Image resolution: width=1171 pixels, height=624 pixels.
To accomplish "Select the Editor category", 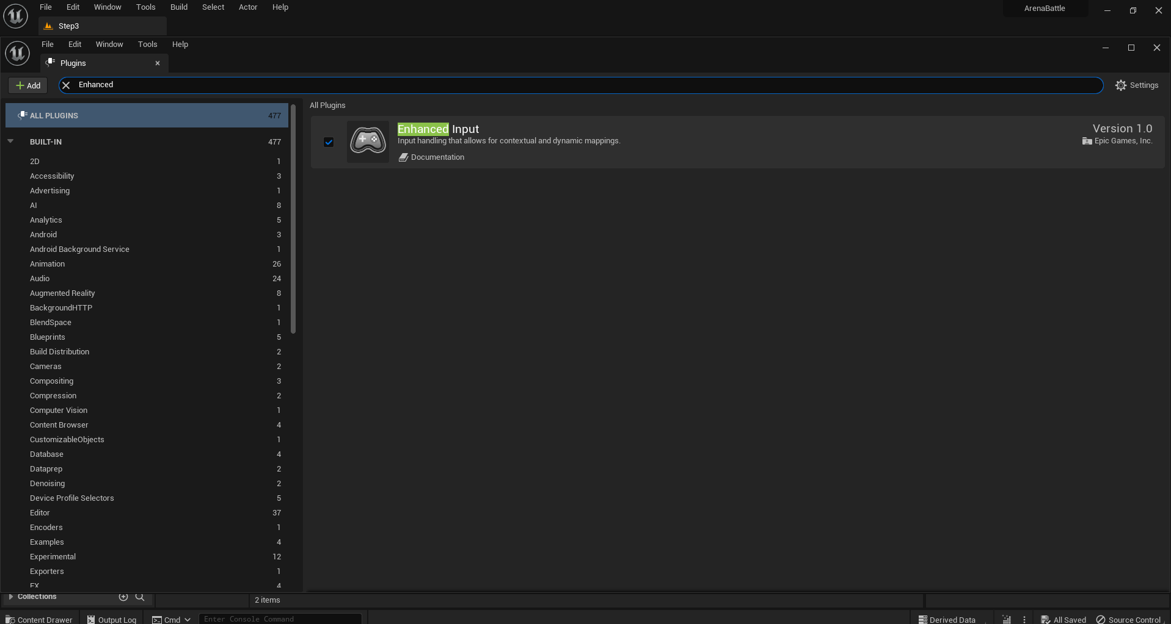I will (x=147, y=513).
